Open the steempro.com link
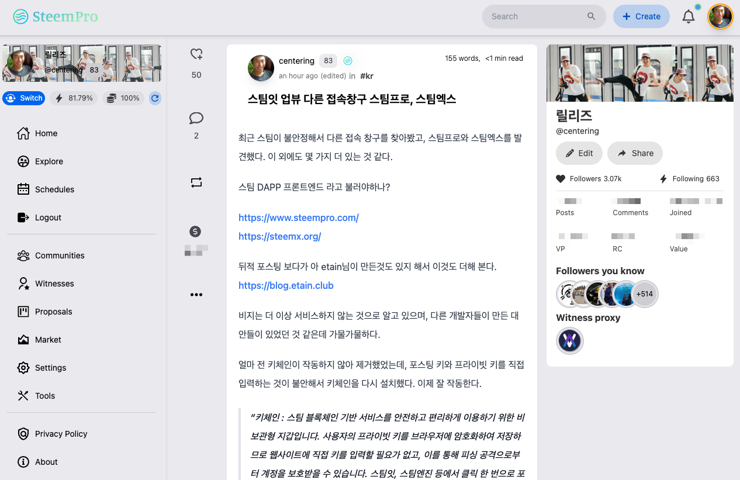 (x=299, y=217)
